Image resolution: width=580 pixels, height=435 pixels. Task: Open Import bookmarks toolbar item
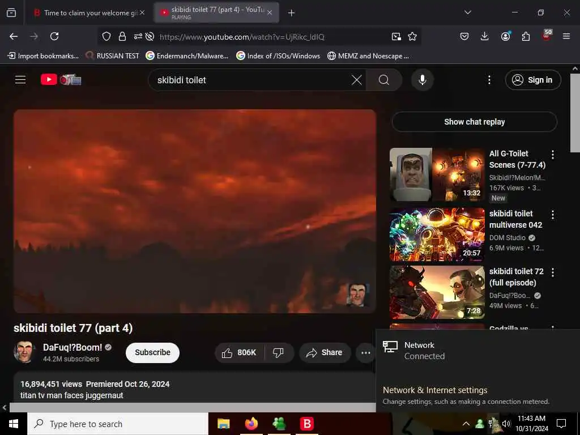43,56
